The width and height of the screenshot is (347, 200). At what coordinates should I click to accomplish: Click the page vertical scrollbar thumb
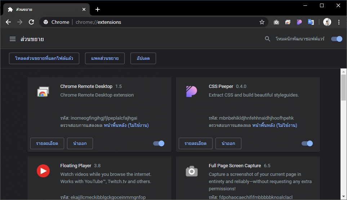pos(343,88)
